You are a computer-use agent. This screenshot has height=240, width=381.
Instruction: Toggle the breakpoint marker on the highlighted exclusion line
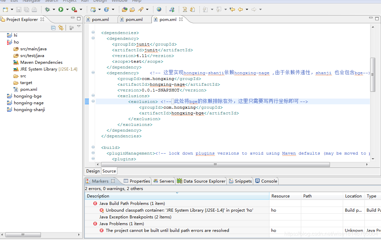point(87,101)
